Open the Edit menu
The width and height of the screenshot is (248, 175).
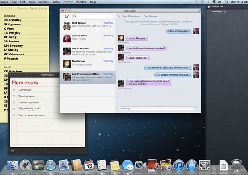[x=23, y=2]
